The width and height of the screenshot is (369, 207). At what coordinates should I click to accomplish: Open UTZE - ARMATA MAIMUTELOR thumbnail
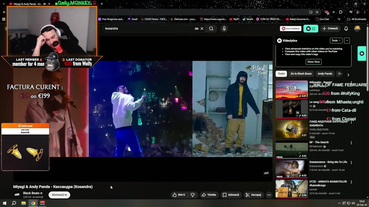coord(291,189)
